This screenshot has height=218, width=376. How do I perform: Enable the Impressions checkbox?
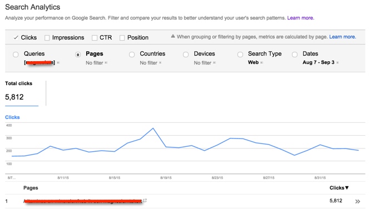[x=47, y=38]
